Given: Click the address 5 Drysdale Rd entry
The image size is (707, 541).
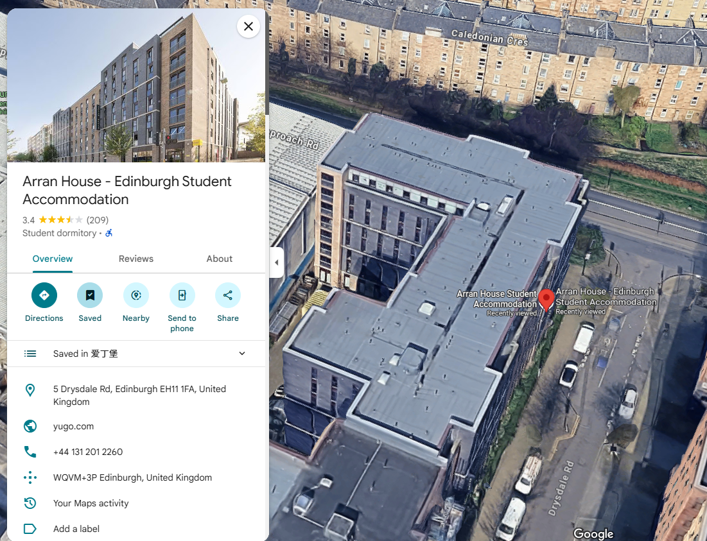Looking at the screenshot, I should (x=136, y=395).
